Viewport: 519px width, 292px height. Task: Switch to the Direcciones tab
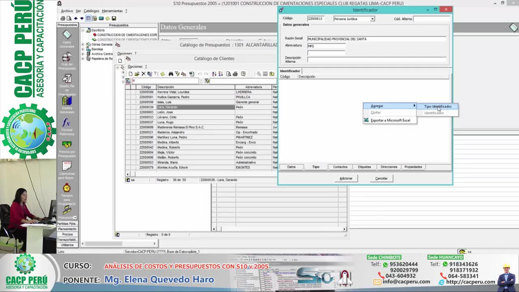click(389, 167)
